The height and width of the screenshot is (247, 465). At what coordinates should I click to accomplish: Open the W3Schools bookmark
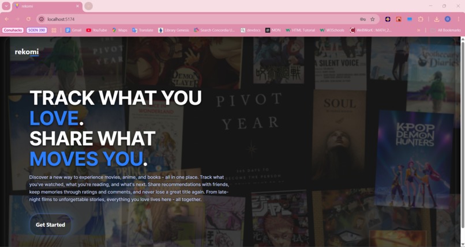[x=332, y=30]
